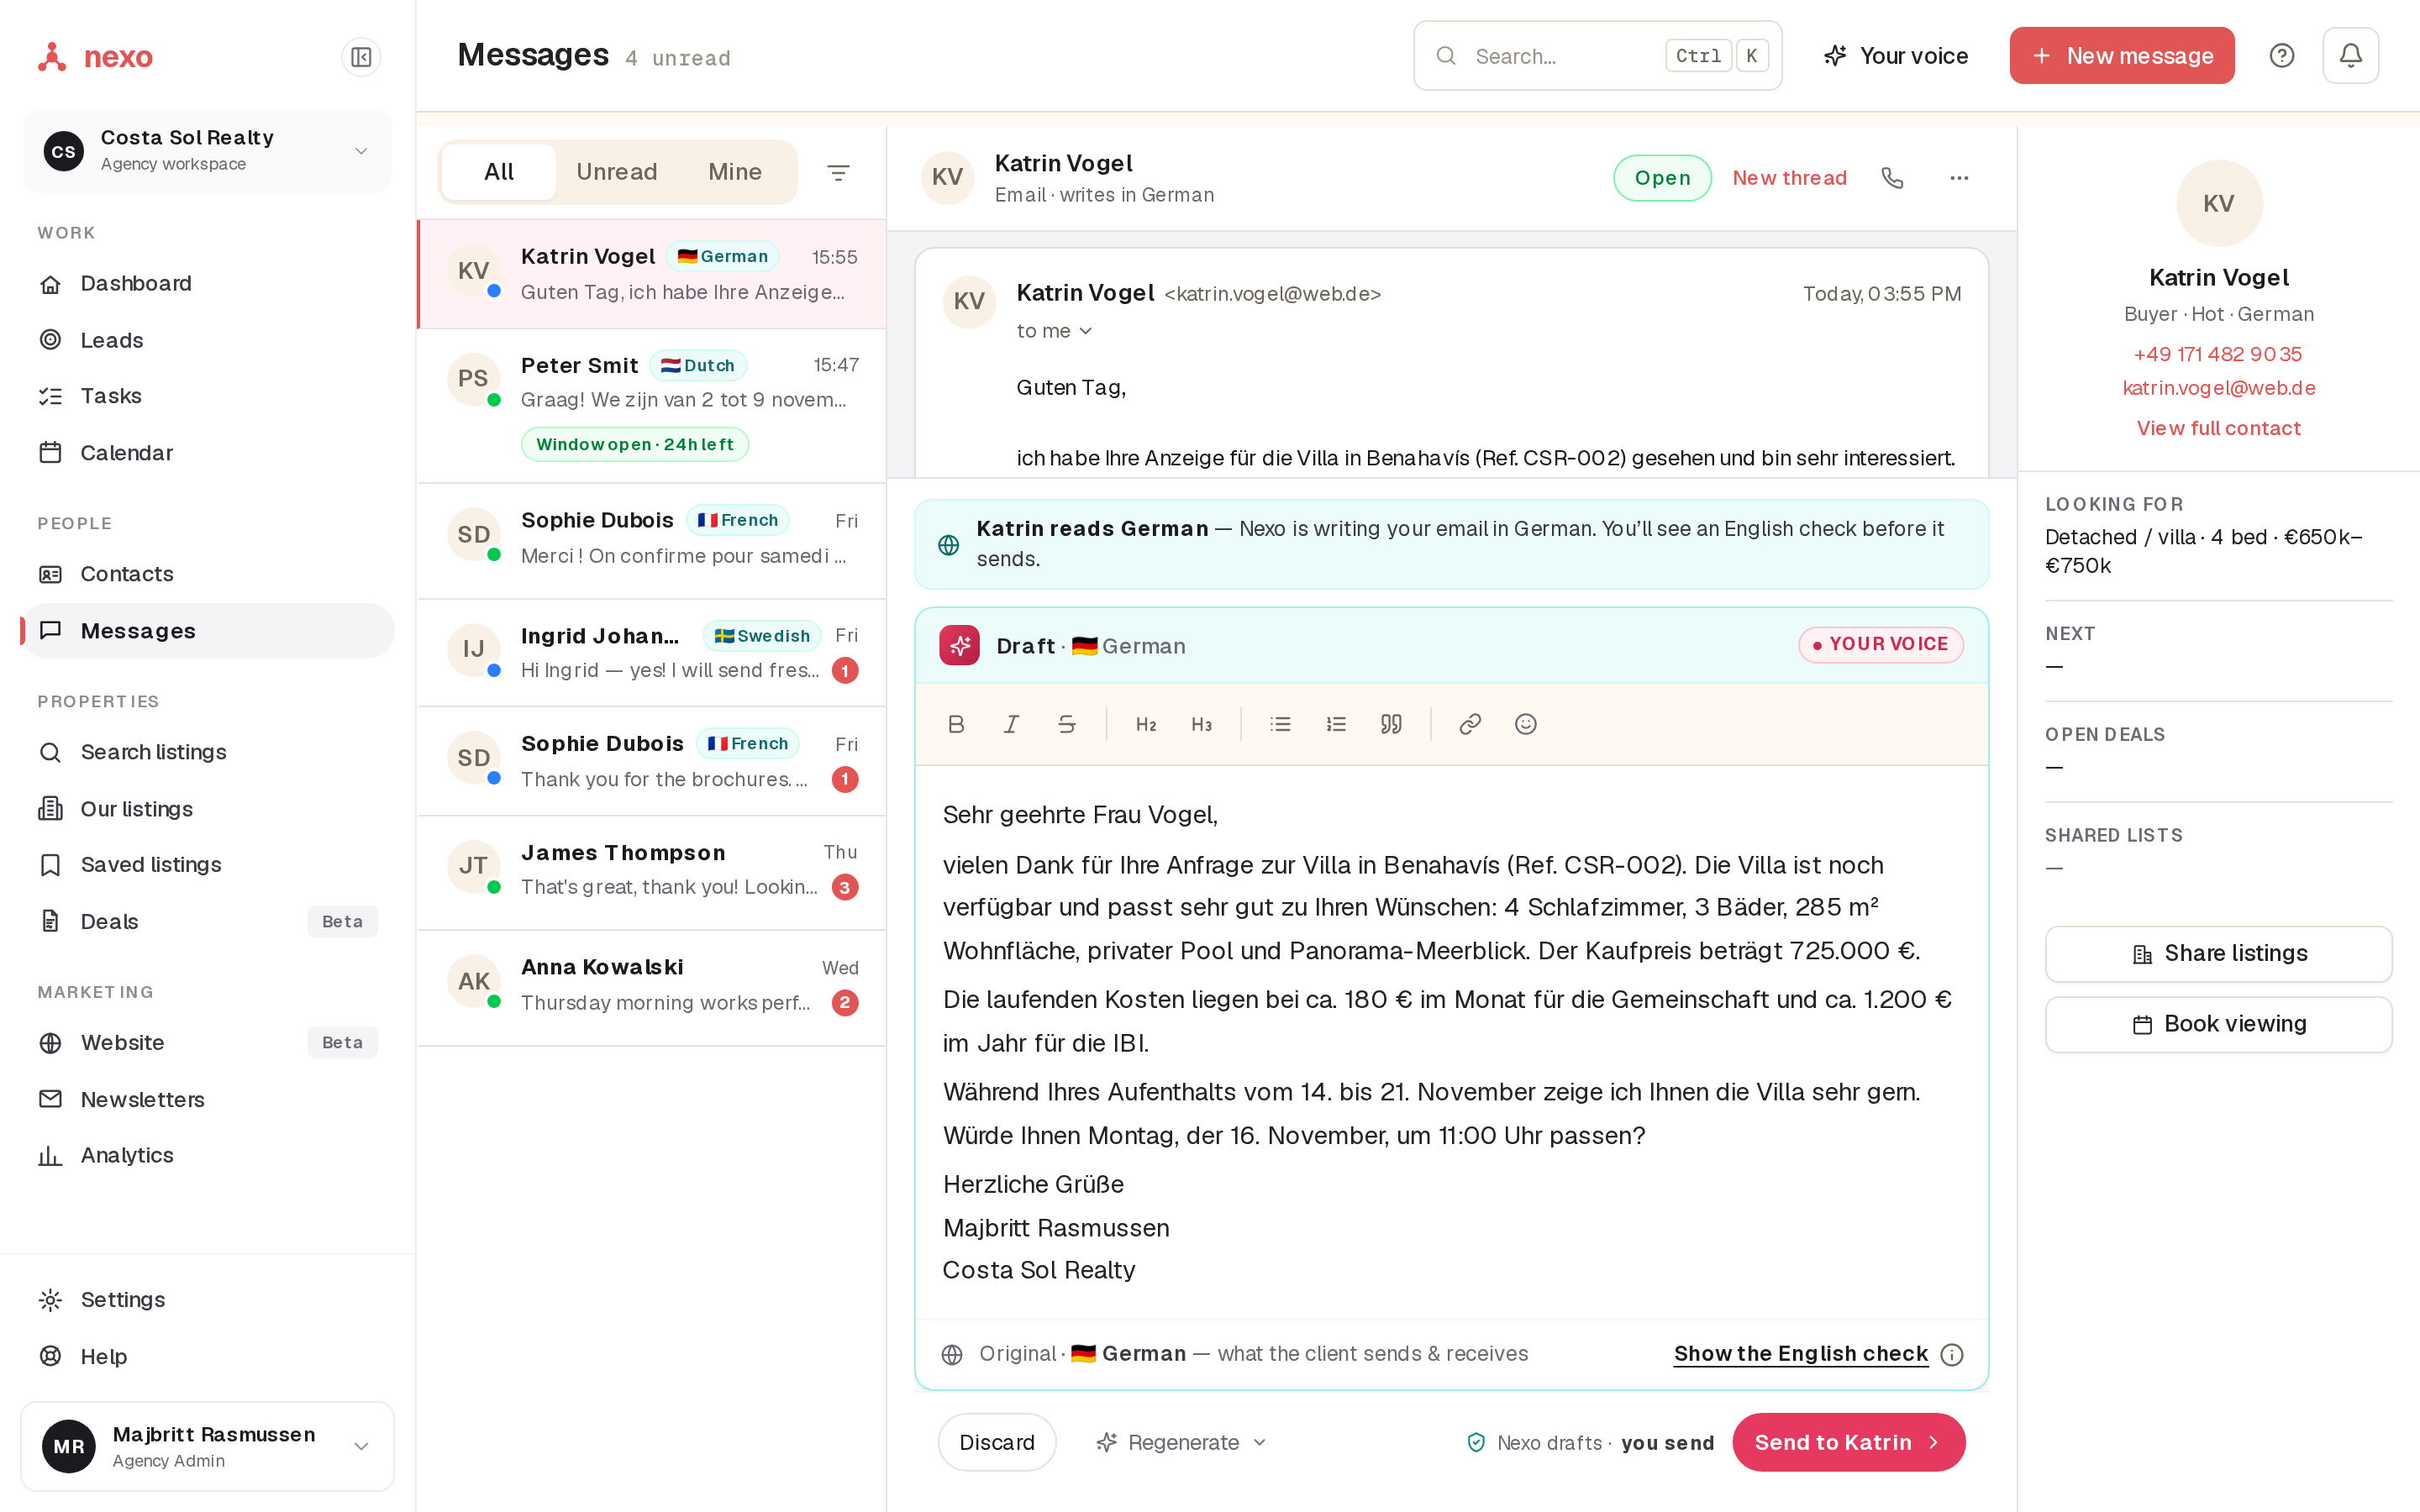Viewport: 2420px width, 1512px height.
Task: Open Our listings
Action: coord(207,809)
